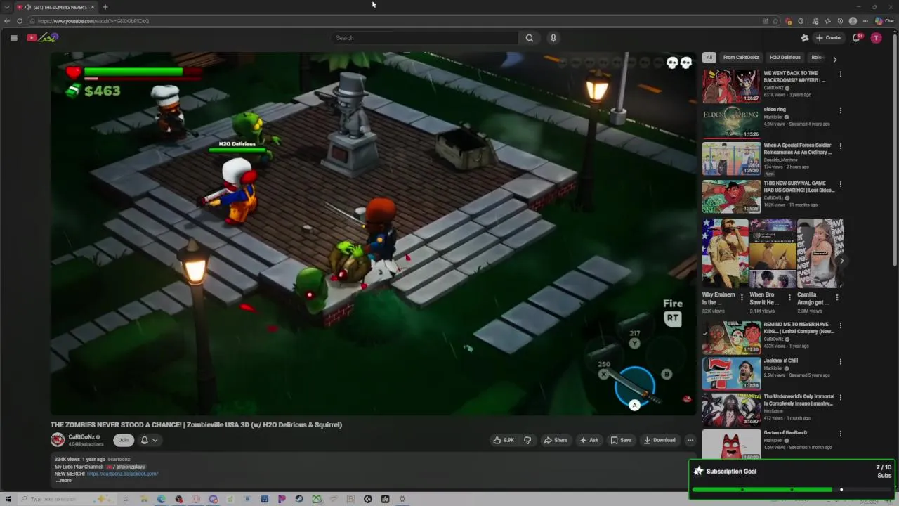Open options menu for elden ring video
Viewport: 899px width, 506px height.
[x=840, y=110]
